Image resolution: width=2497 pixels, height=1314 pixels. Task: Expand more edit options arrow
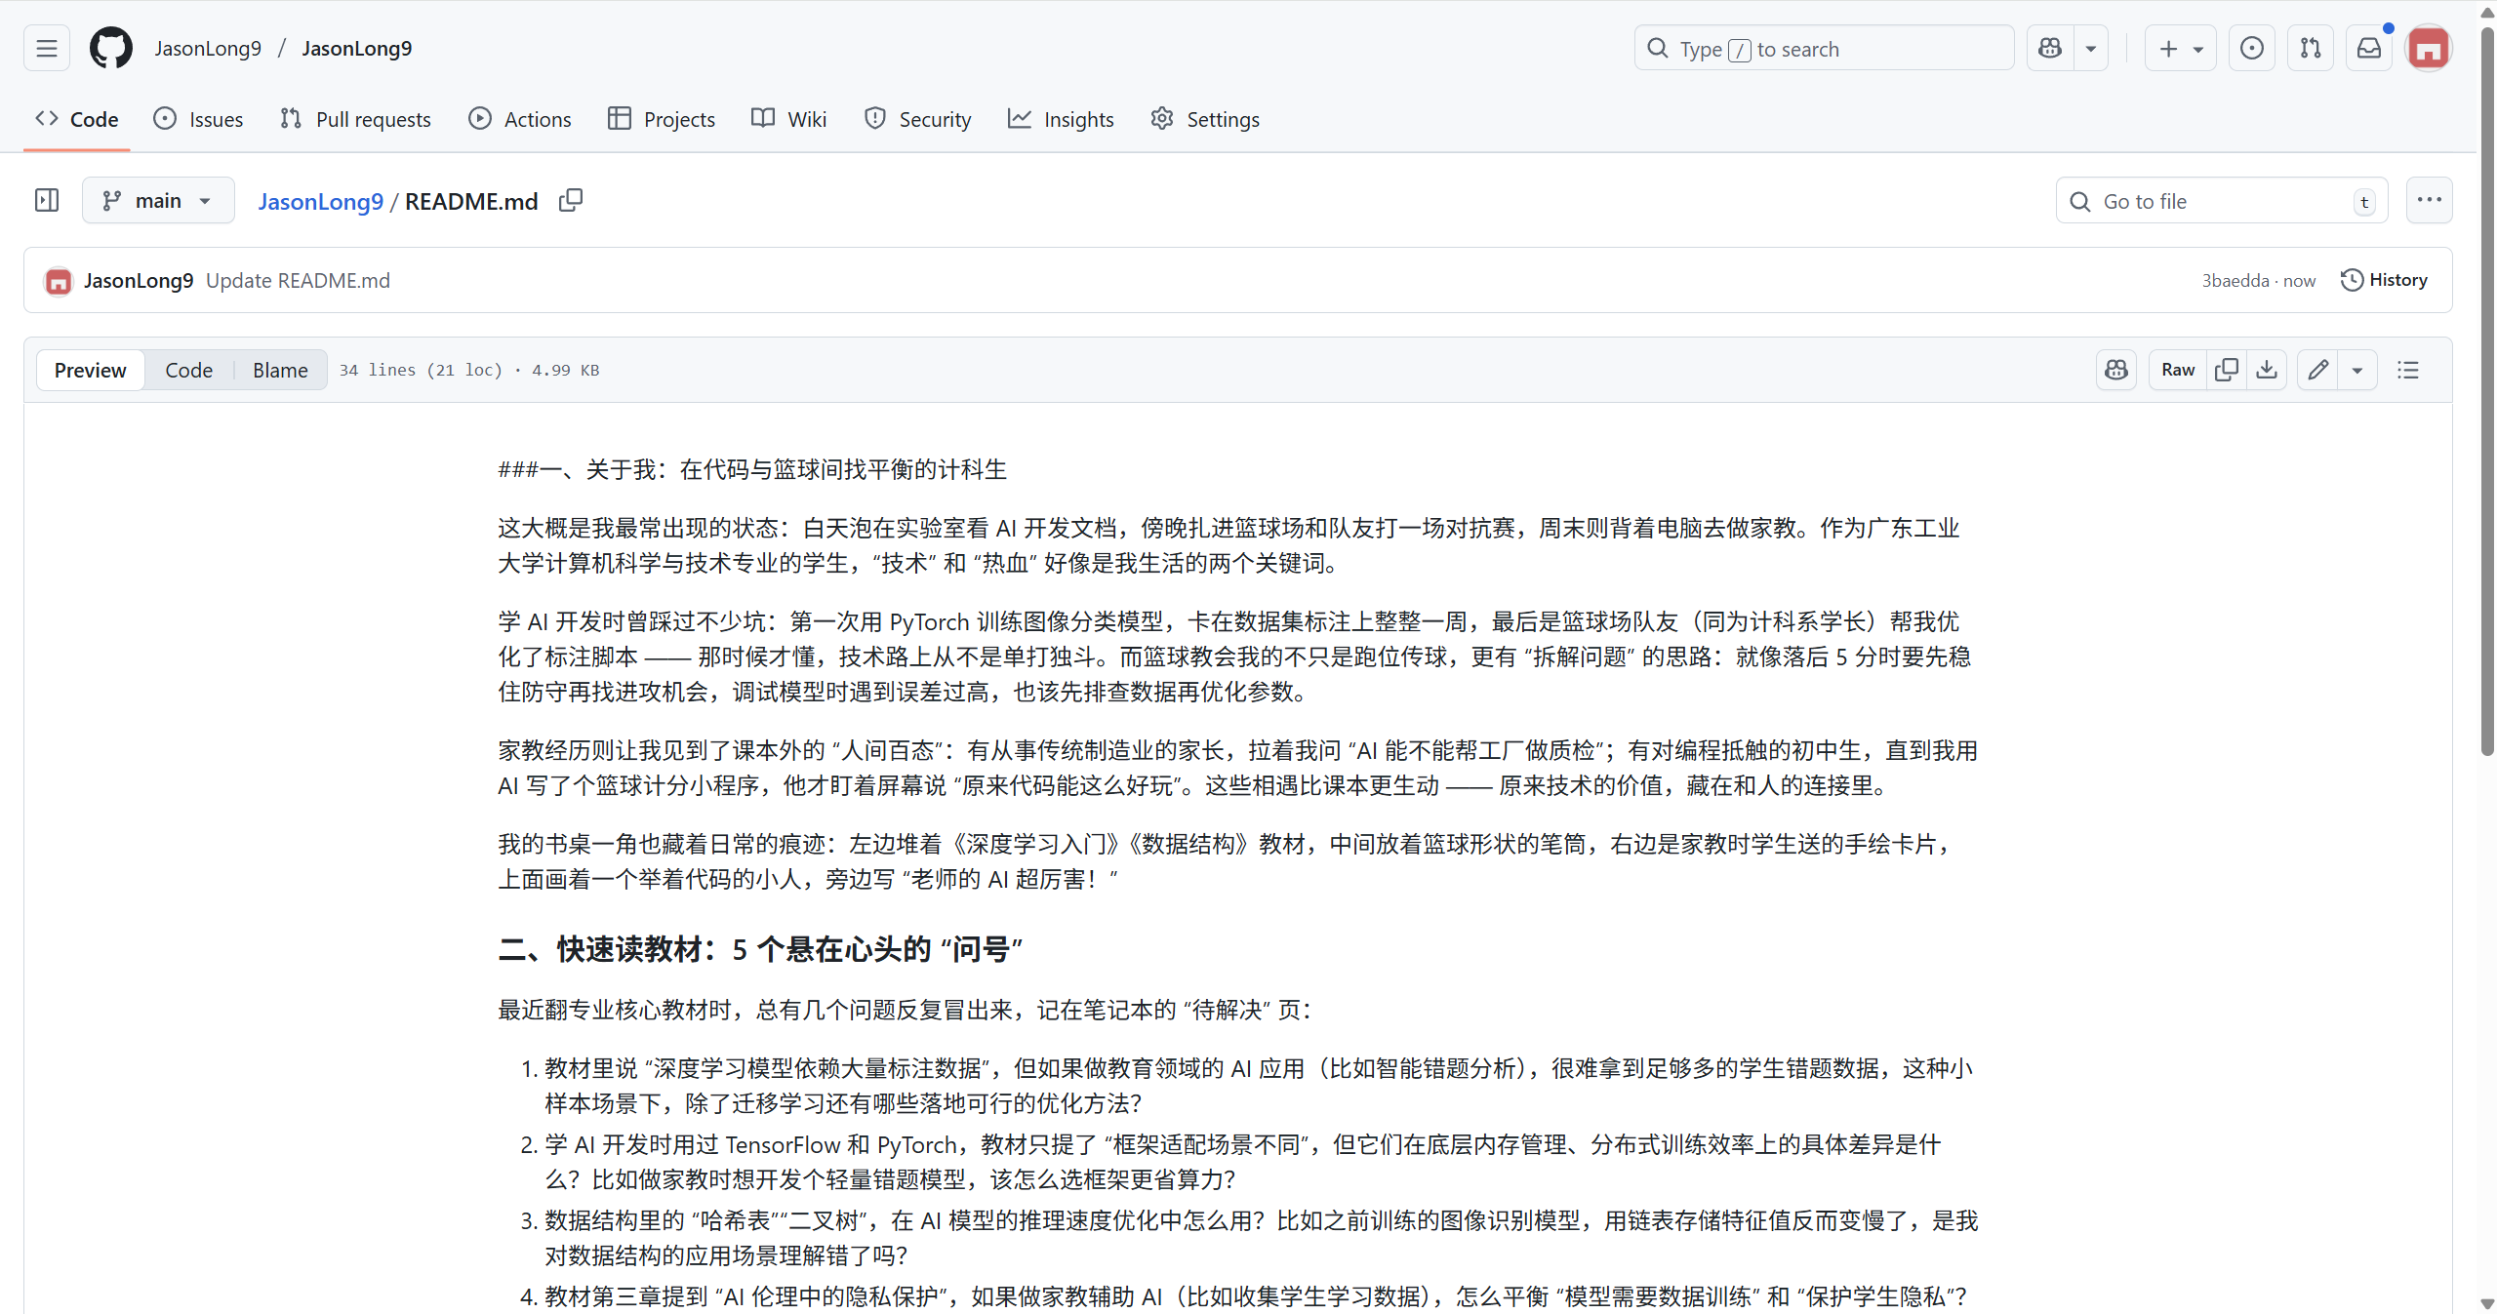(x=2357, y=370)
